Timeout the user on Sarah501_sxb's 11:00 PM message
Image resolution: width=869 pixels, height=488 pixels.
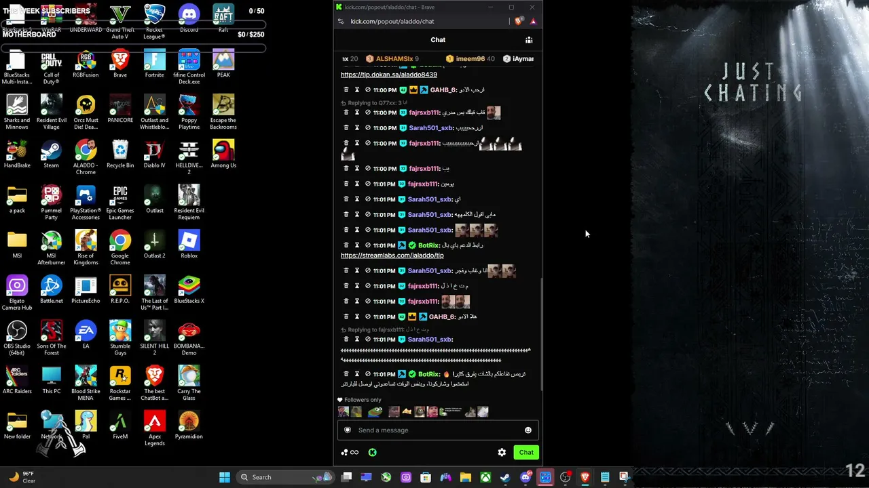point(356,128)
